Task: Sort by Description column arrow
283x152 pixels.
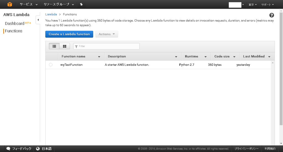Action: pos(176,57)
